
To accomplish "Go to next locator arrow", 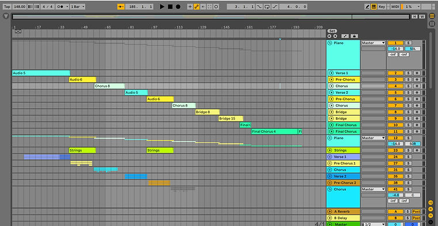I will pyautogui.click(x=335, y=36).
